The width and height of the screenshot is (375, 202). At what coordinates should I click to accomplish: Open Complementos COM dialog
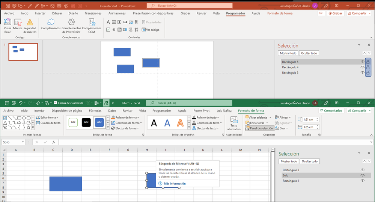(x=92, y=26)
